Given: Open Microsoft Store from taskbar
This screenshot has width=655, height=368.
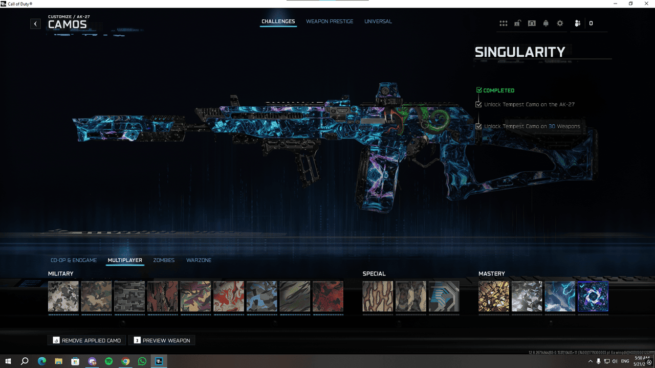Looking at the screenshot, I should point(75,361).
